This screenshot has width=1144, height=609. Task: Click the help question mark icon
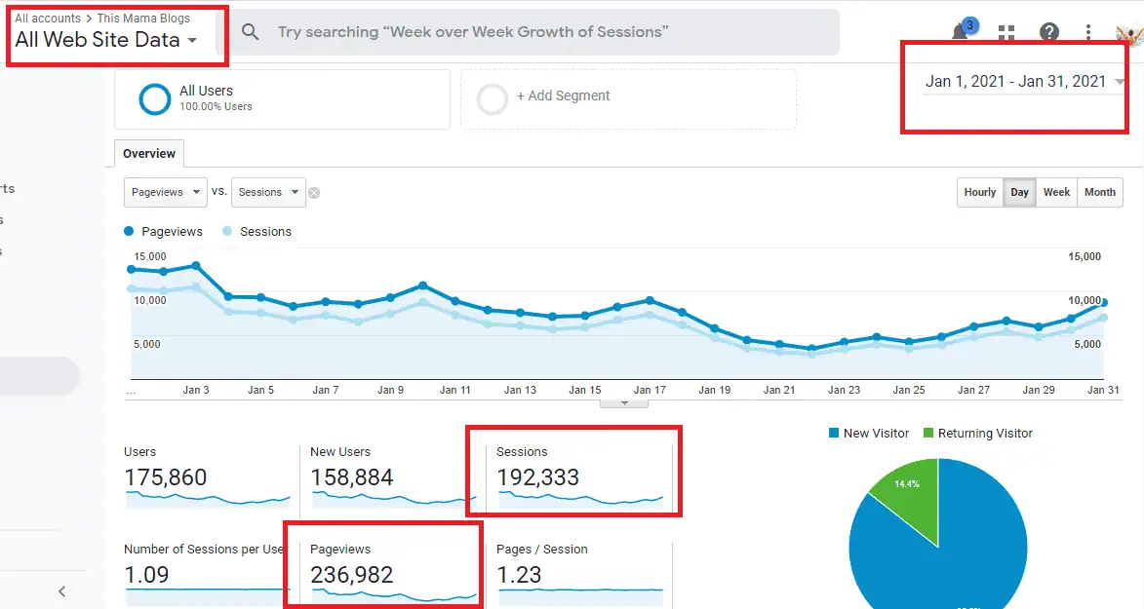(x=1049, y=32)
